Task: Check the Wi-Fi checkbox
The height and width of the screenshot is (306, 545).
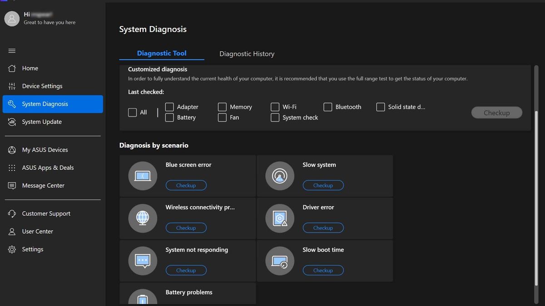Action: pyautogui.click(x=275, y=107)
